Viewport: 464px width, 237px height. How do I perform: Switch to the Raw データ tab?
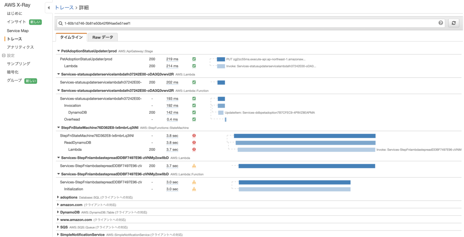pyautogui.click(x=102, y=37)
